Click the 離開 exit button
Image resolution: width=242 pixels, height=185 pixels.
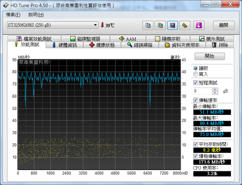coord(223,25)
